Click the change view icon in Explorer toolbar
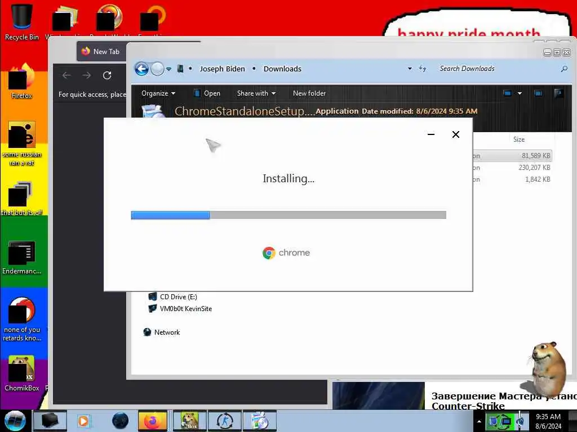 pos(508,93)
